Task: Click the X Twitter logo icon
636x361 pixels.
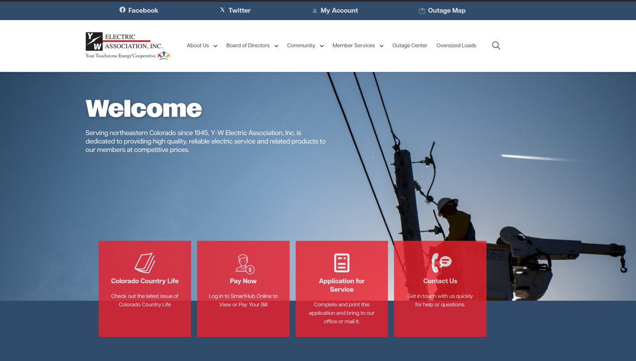Action: click(x=223, y=10)
